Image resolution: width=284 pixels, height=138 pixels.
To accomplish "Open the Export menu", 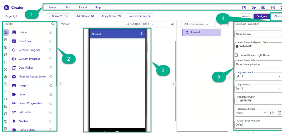I will 83,7.
